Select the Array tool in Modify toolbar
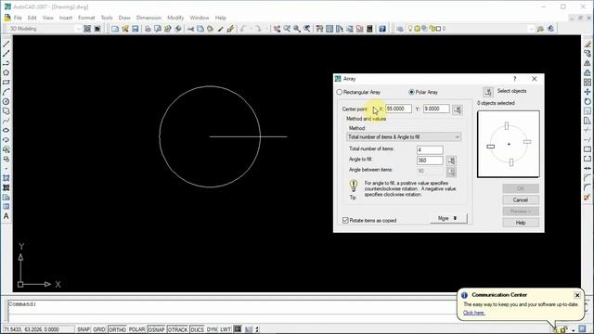Screen dimensions: 594x334 point(588,83)
